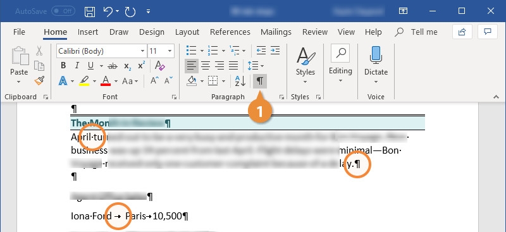Switch to the Layout tab
The width and height of the screenshot is (506, 232).
(x=187, y=32)
